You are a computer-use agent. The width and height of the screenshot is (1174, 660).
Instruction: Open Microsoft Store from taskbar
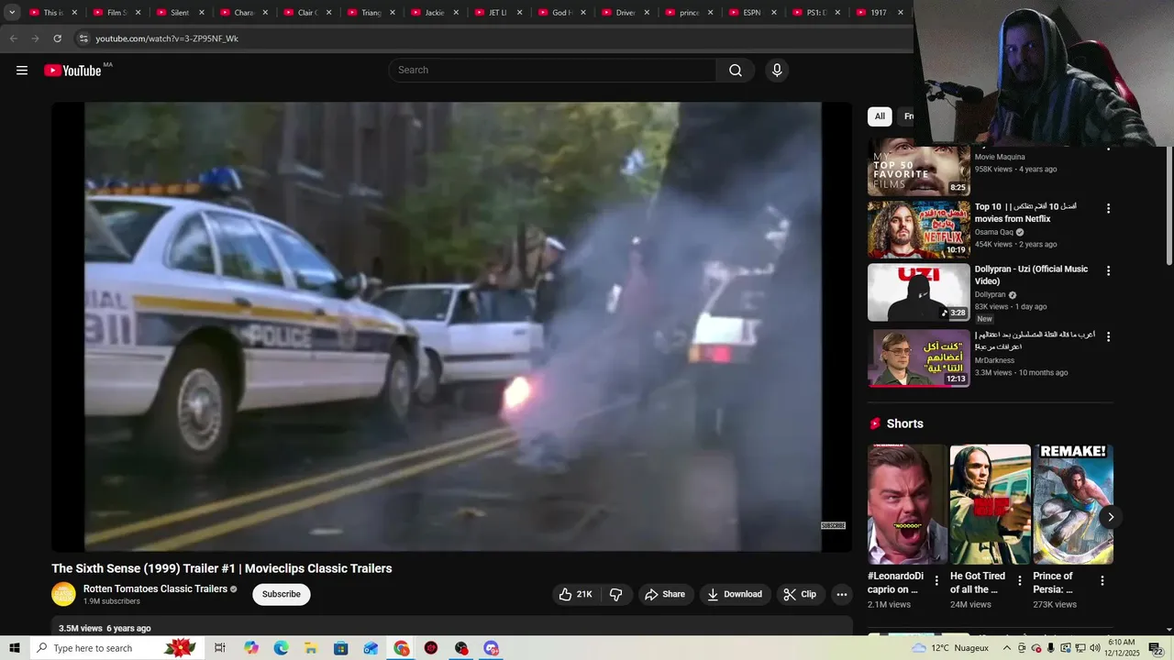click(x=340, y=648)
